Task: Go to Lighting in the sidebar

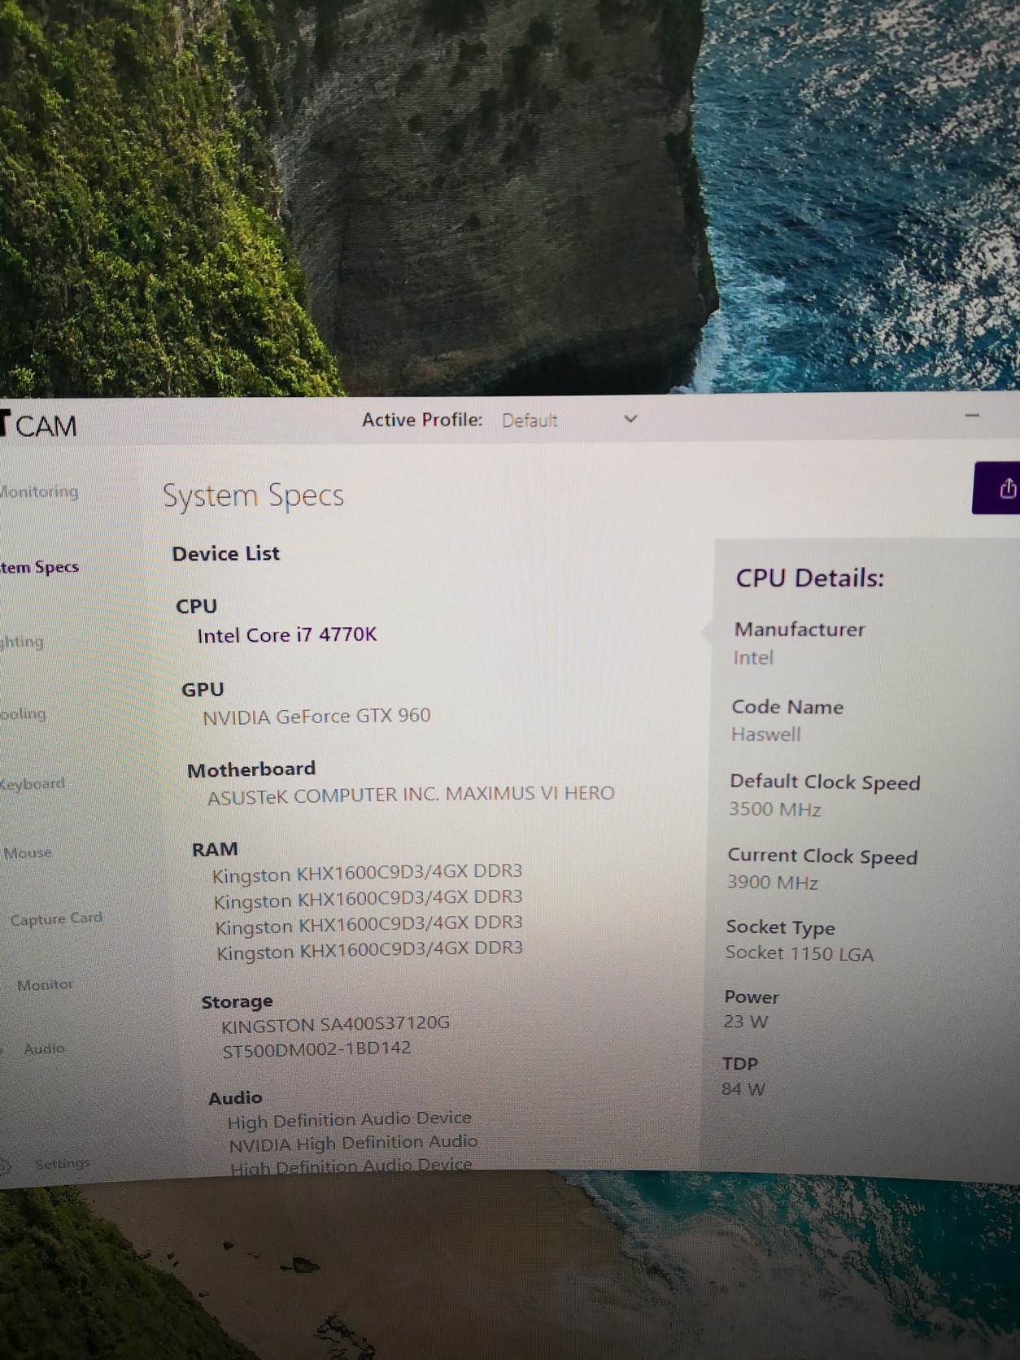Action: (x=22, y=642)
